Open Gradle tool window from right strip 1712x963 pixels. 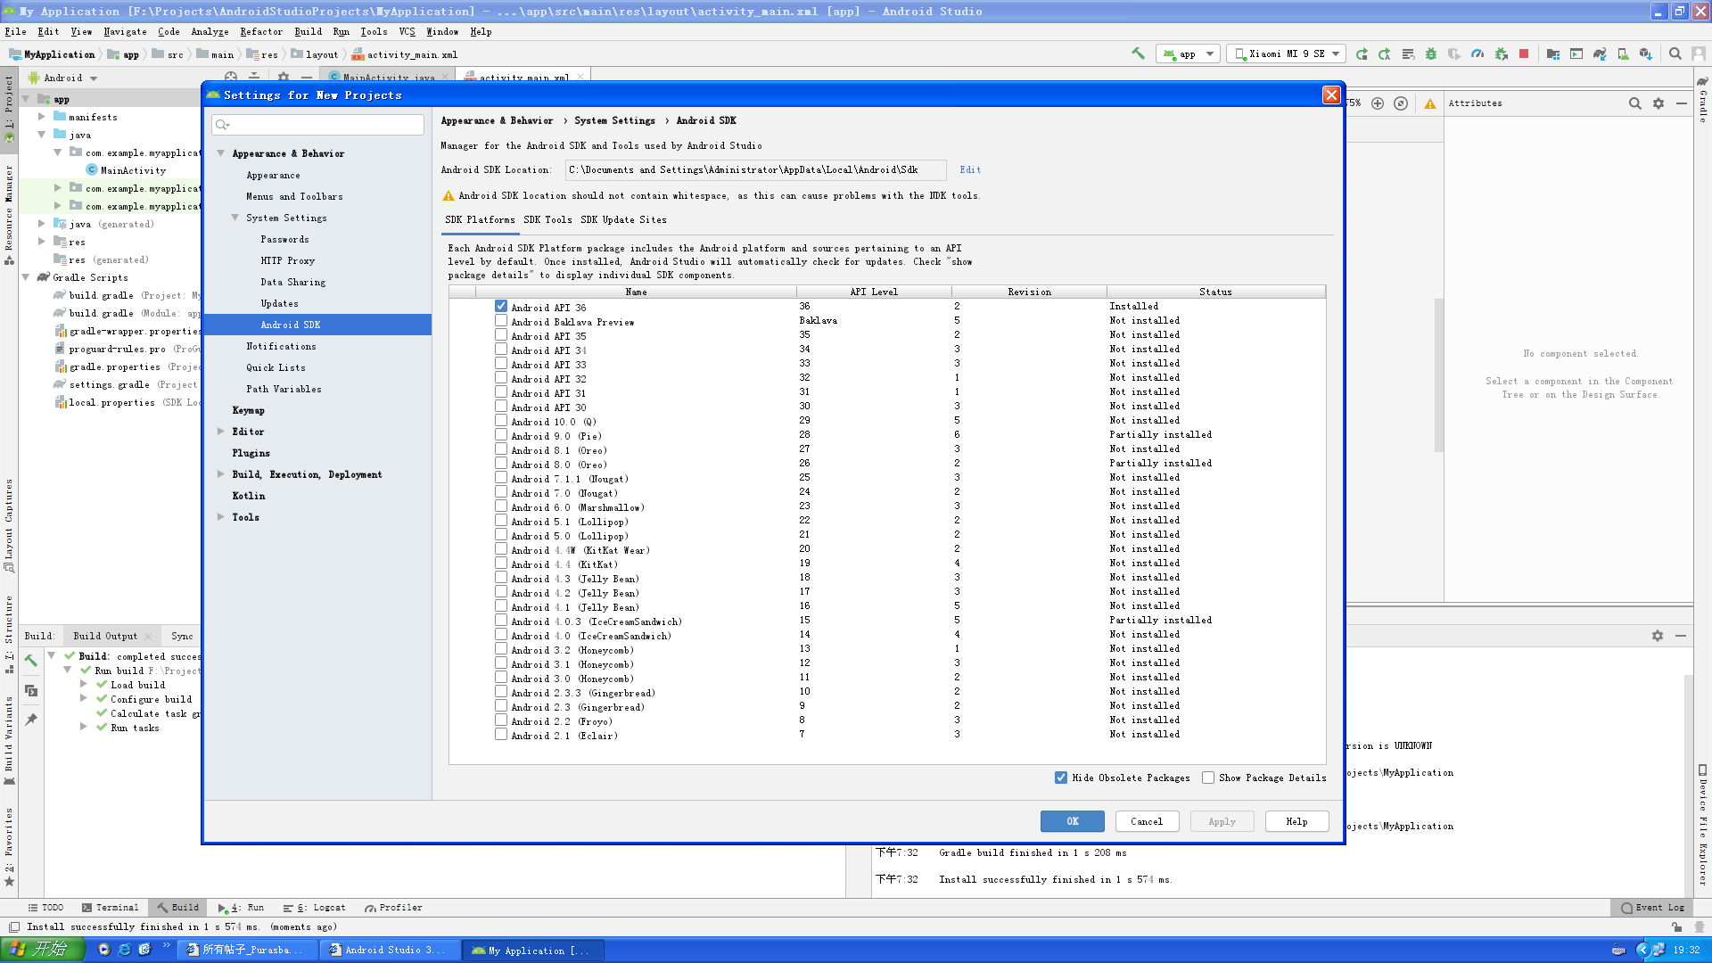point(1703,98)
